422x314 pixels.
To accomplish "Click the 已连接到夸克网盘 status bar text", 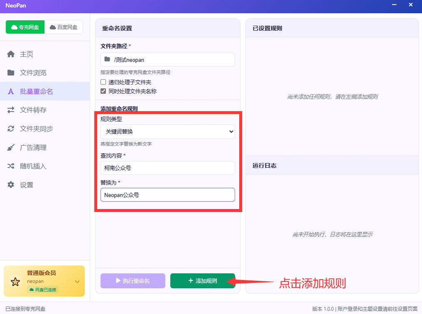I will click(26, 309).
